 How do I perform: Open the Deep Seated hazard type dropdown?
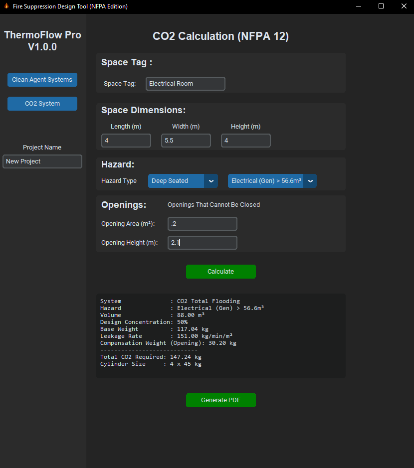[x=176, y=181]
